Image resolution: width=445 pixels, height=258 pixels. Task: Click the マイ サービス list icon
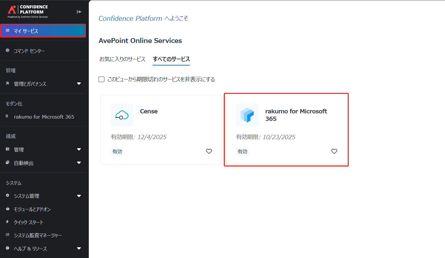point(7,31)
